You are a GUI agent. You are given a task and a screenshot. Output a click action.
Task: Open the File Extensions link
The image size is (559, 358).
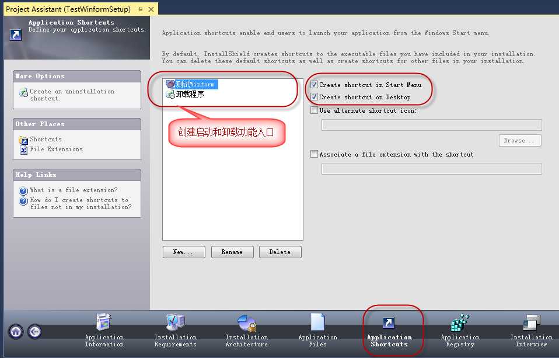click(x=57, y=149)
